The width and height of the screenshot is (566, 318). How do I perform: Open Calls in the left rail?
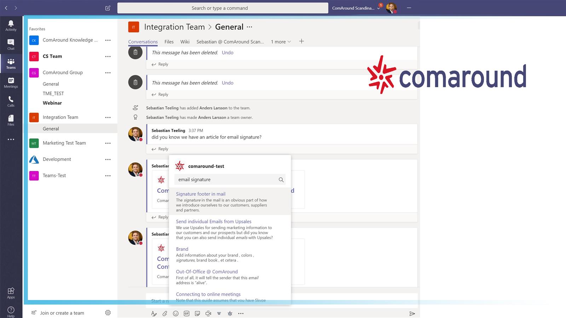click(x=11, y=102)
